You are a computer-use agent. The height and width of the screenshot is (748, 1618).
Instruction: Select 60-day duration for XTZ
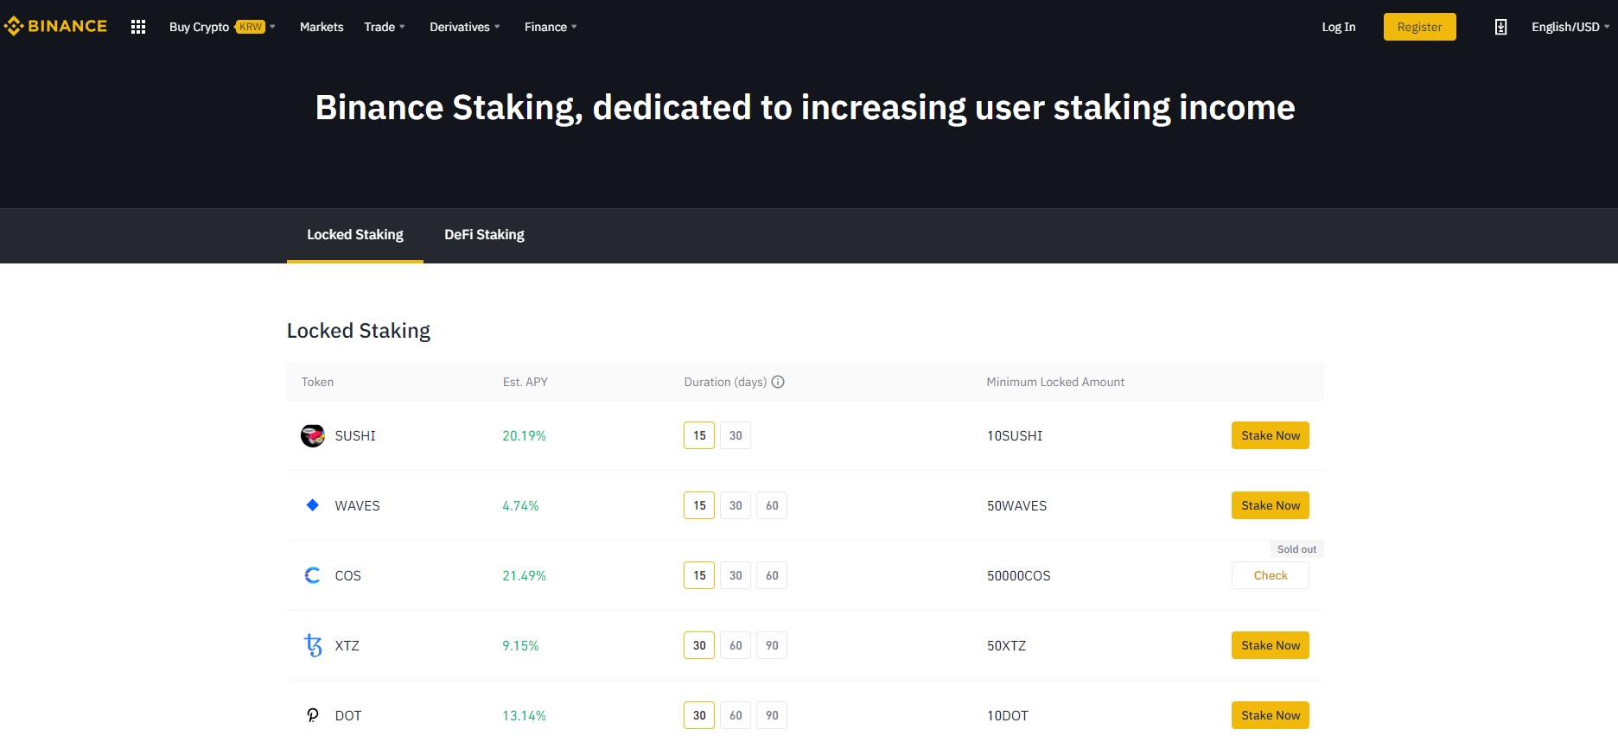point(736,645)
